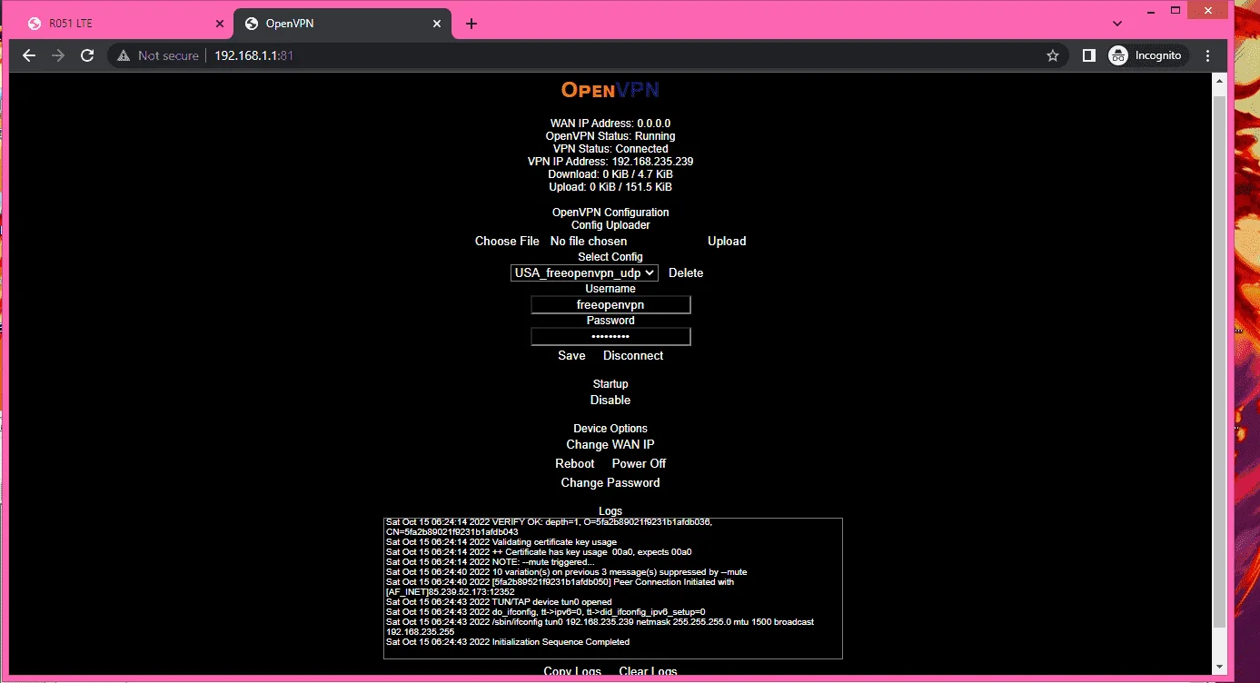Disable OpenVPN at startup
This screenshot has width=1260, height=683.
(610, 401)
